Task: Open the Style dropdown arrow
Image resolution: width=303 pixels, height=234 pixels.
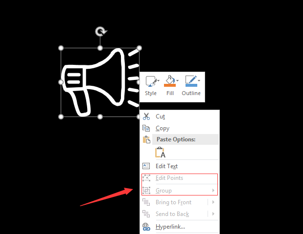Action: tap(159, 80)
